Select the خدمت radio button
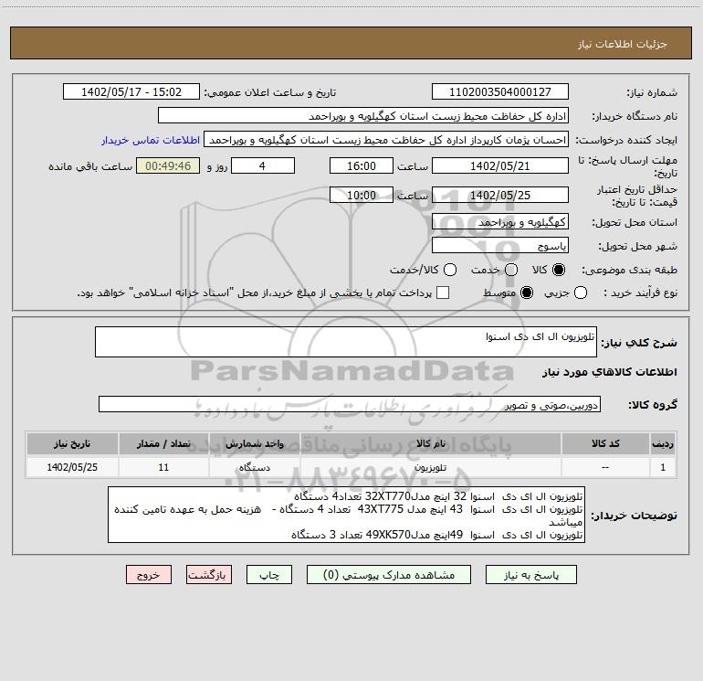The image size is (703, 681). click(511, 270)
